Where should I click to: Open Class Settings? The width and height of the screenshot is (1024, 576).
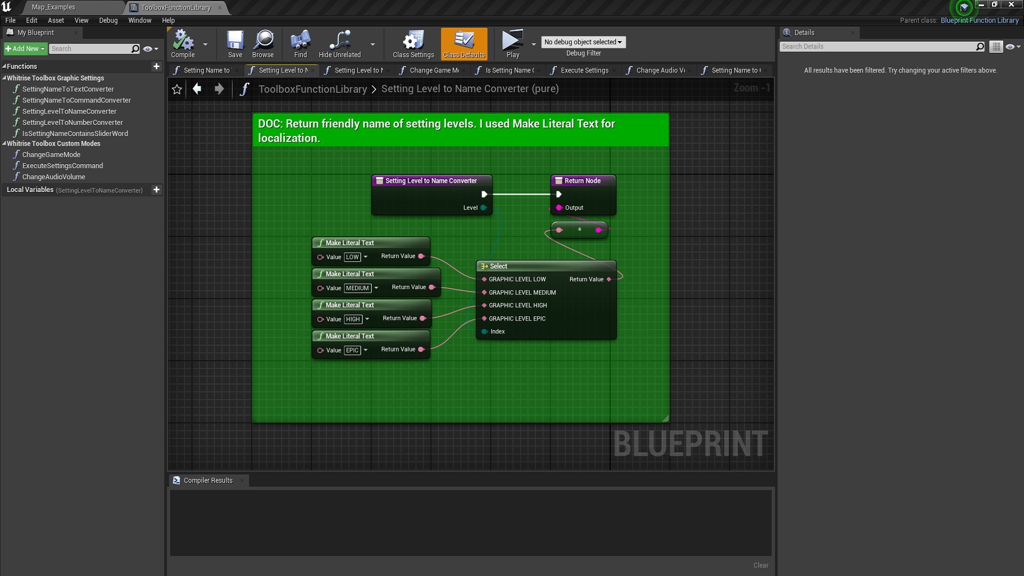412,44
